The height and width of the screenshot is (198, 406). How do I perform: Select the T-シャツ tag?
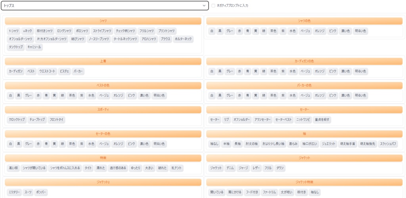coord(13,31)
